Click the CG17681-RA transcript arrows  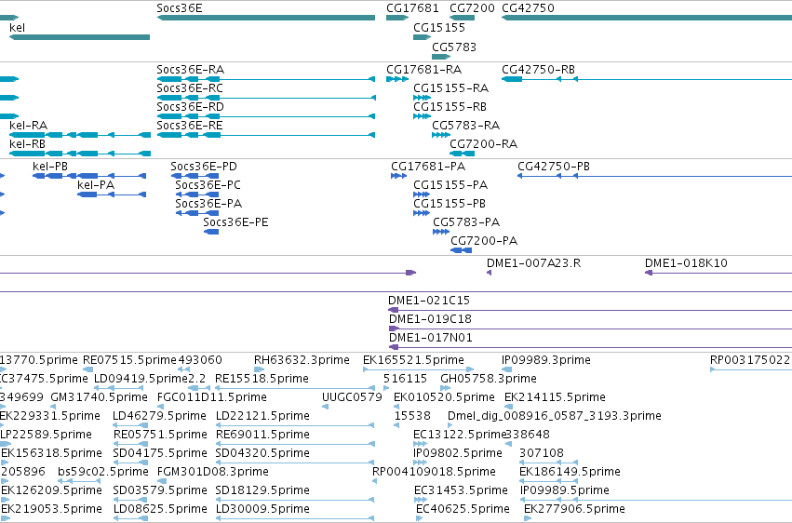(x=397, y=79)
